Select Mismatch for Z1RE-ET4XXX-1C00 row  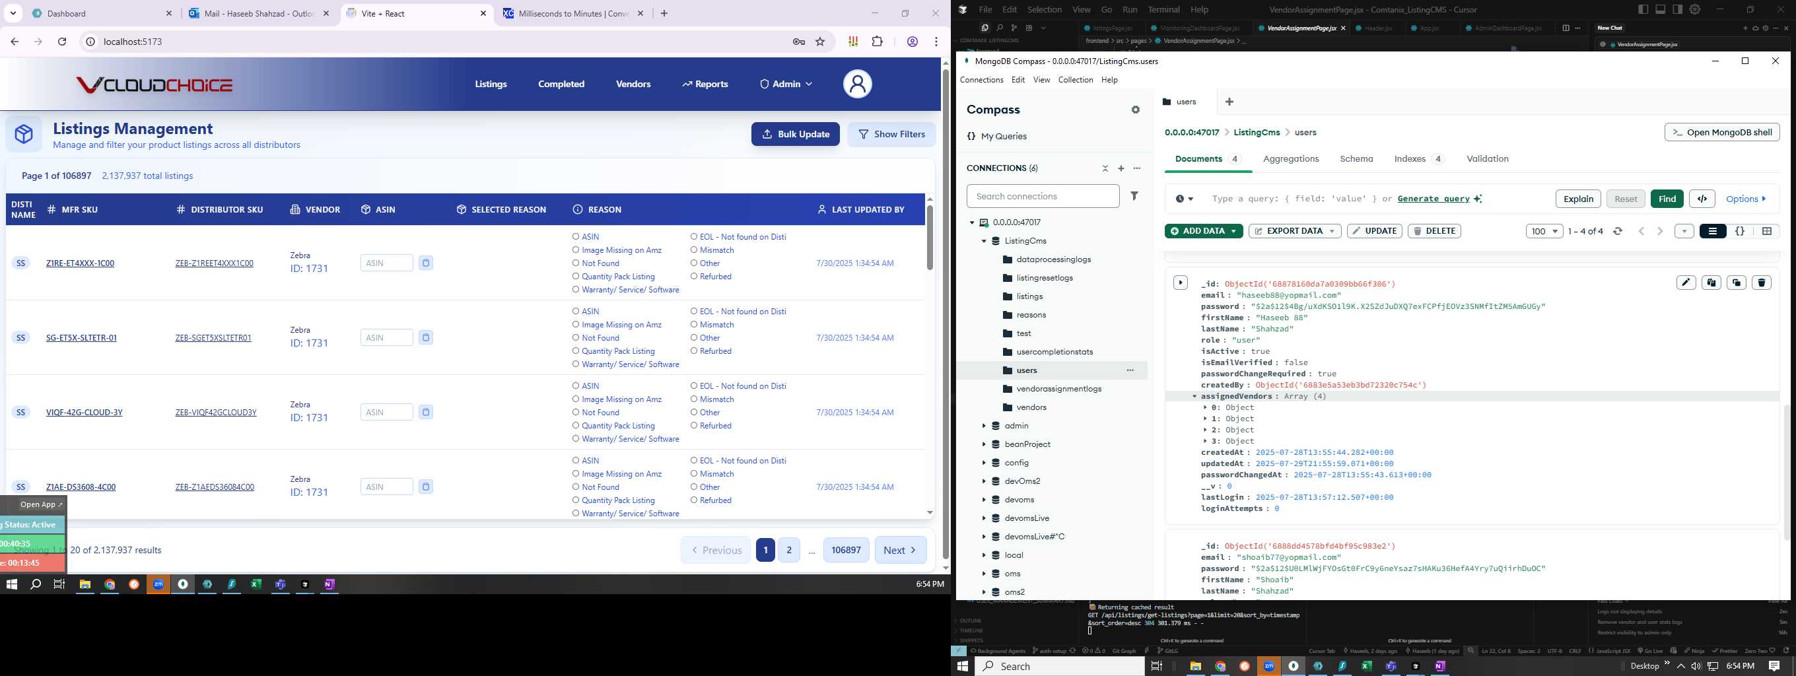tap(694, 250)
